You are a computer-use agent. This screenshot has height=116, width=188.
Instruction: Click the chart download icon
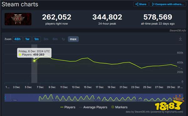pos(180,39)
